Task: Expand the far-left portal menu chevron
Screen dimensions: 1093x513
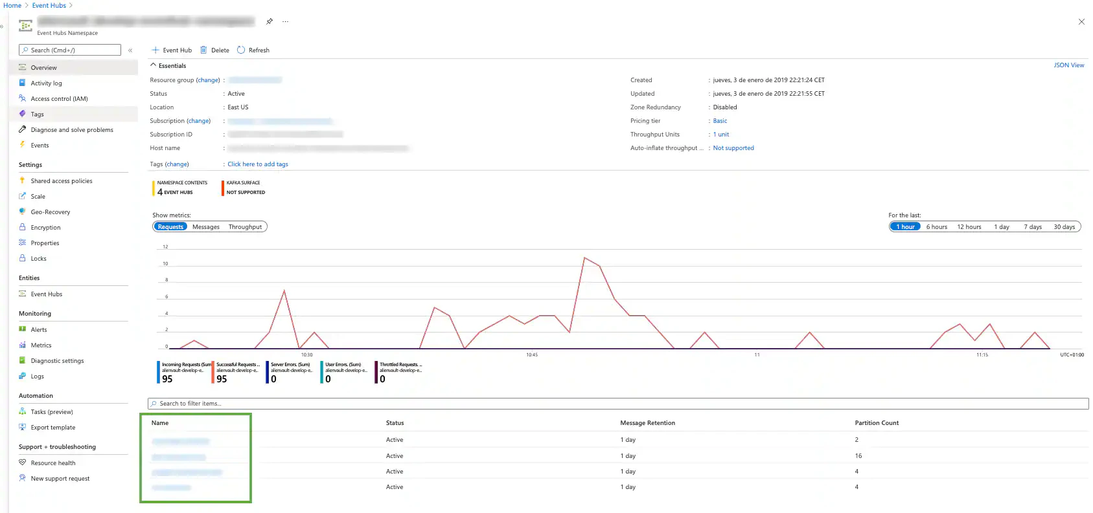Action: click(2, 27)
